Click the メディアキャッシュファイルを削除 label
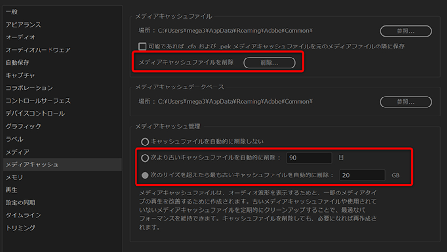 coord(186,62)
